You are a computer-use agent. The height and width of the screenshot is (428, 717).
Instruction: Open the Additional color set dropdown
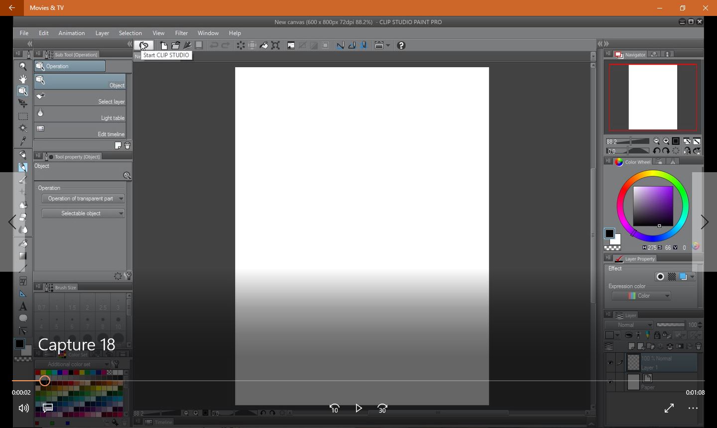coord(74,364)
